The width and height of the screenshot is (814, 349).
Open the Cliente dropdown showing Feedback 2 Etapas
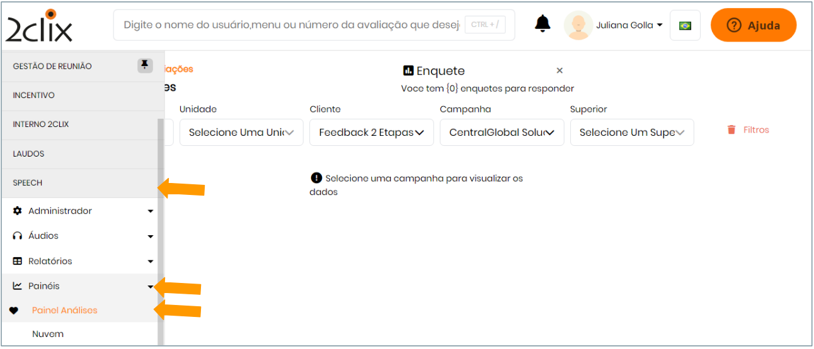(x=371, y=133)
